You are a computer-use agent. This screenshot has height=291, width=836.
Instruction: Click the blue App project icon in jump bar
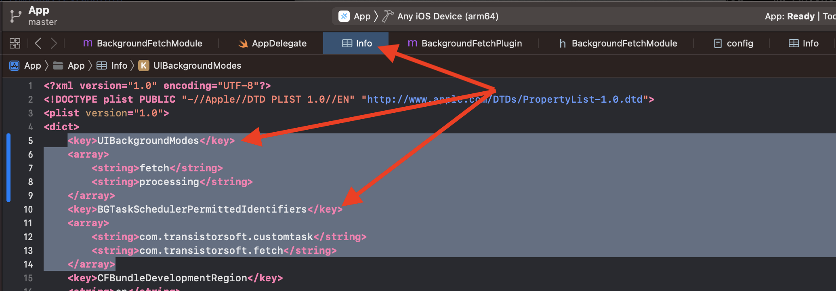click(x=14, y=65)
